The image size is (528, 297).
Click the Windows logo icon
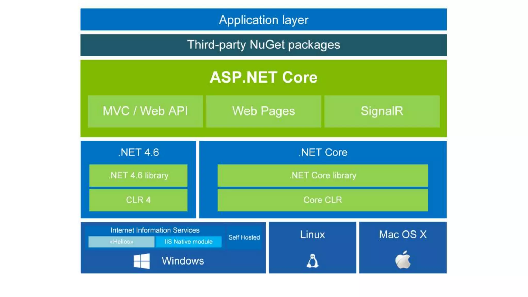point(142,261)
